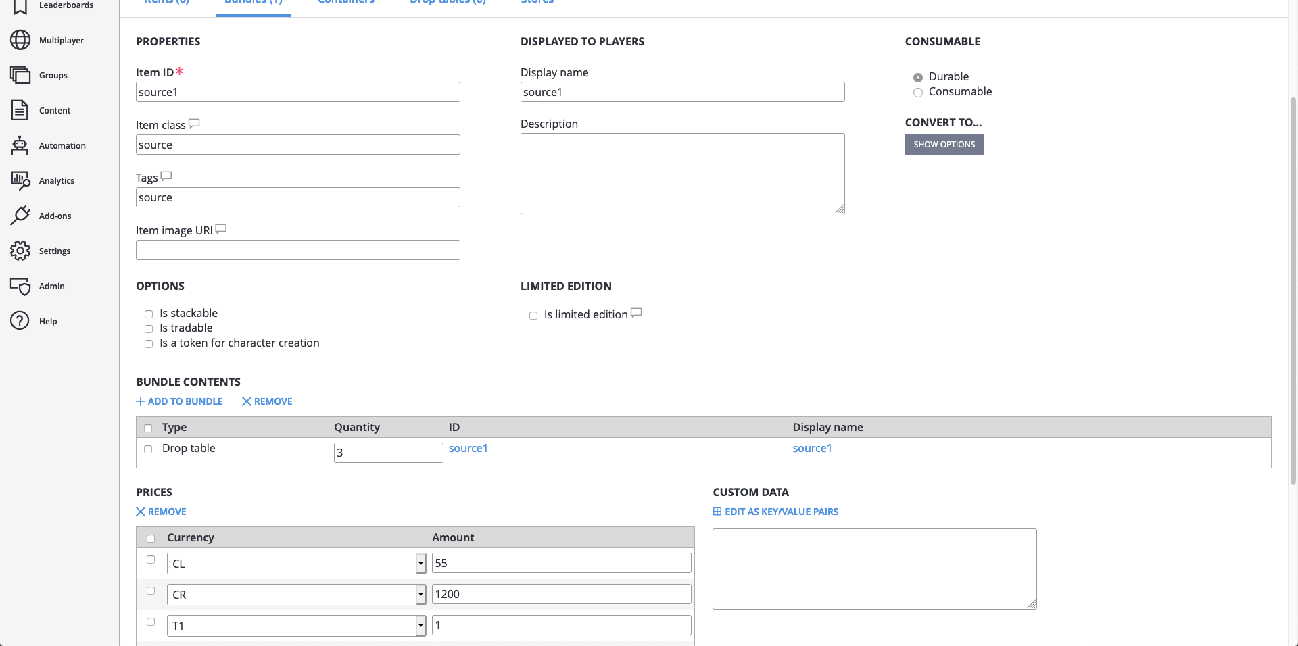Click the Currency column header
Screen dimensions: 1298x646
pos(191,537)
